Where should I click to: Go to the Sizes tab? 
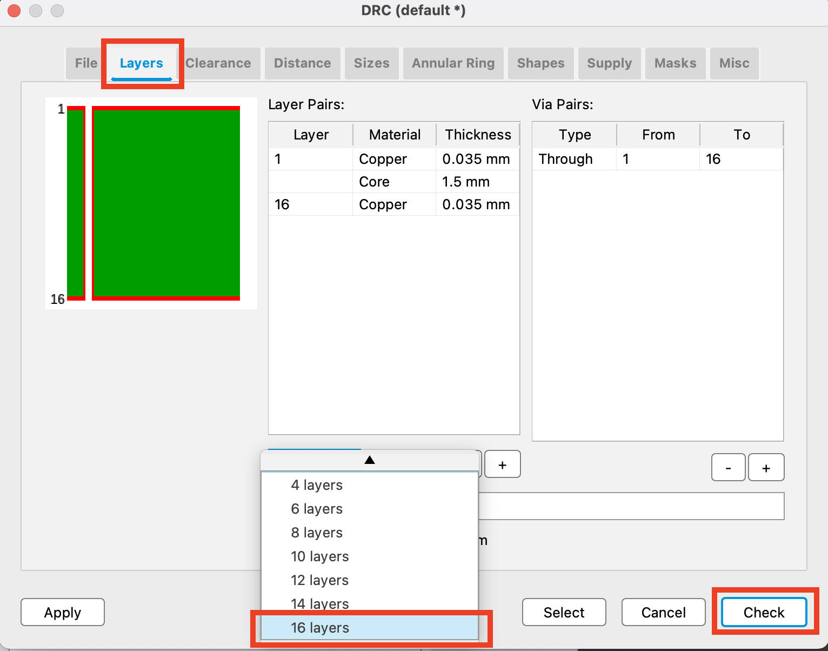(371, 63)
